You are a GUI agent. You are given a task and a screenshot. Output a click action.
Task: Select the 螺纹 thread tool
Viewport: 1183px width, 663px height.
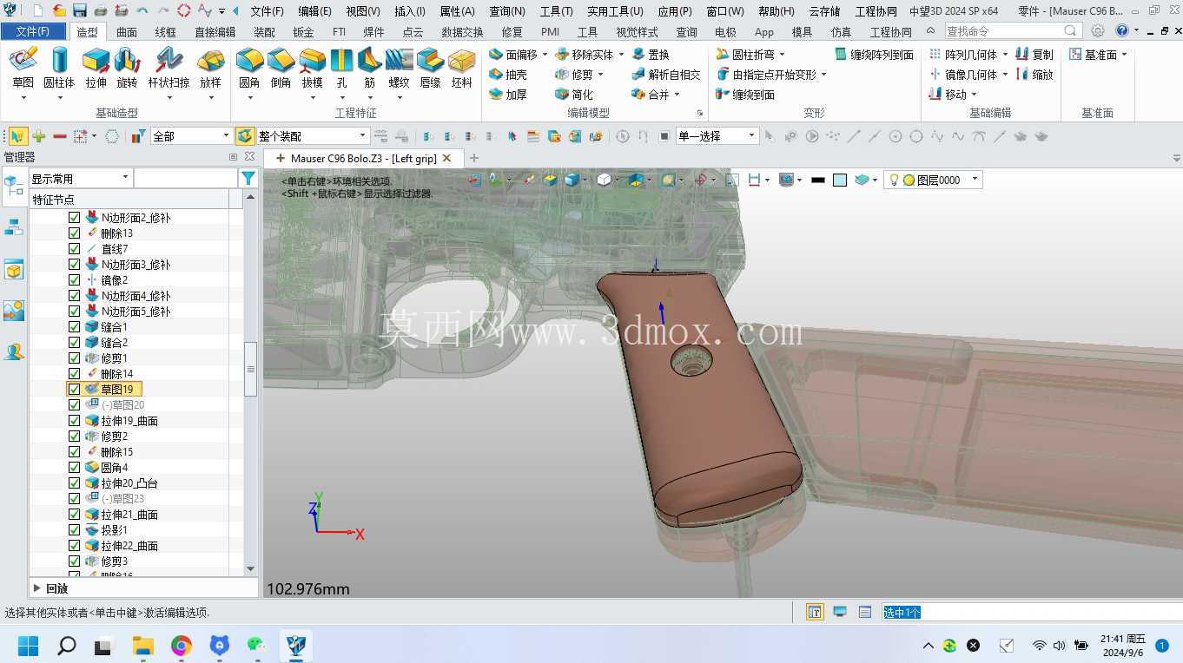(399, 68)
